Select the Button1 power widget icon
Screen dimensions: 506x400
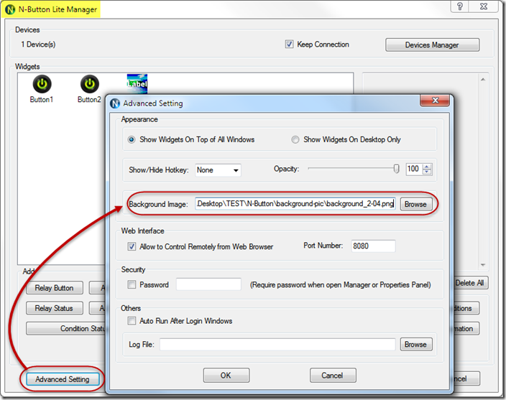point(42,84)
